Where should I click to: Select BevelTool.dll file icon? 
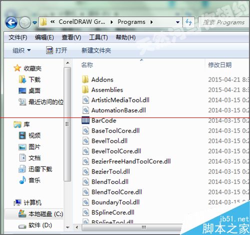(85, 141)
